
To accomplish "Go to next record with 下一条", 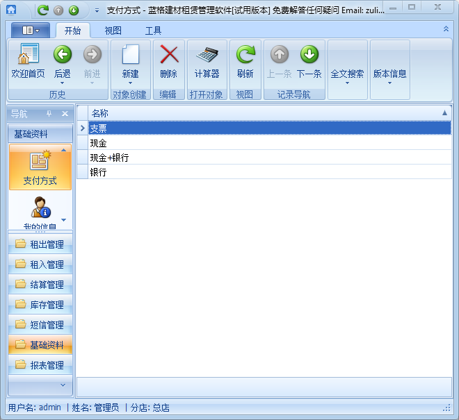I will point(309,55).
